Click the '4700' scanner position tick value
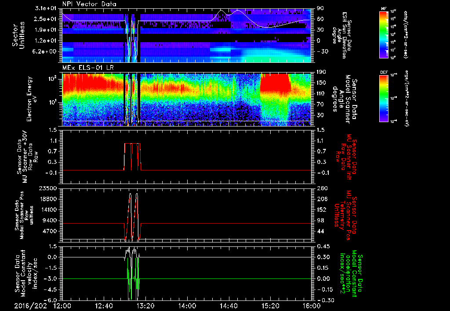The width and height of the screenshot is (450, 311). [x=50, y=231]
